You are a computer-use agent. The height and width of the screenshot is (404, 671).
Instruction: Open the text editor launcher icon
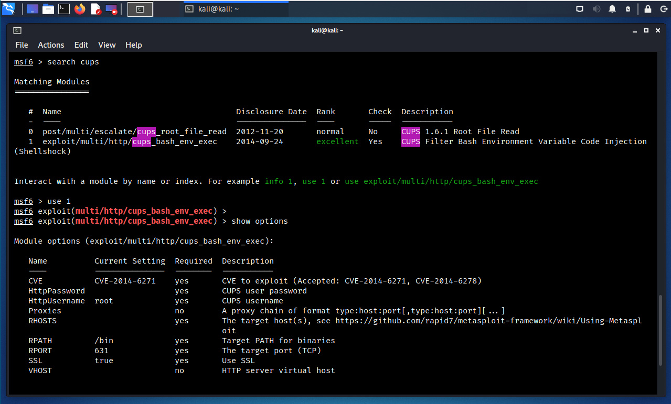(95, 9)
